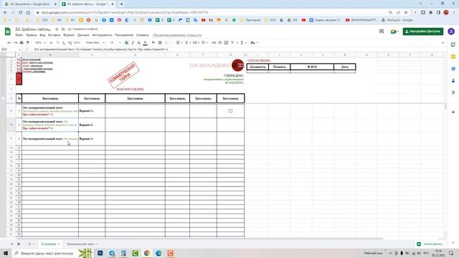Insert a comment via toolbar icon
The height and width of the screenshot is (258, 459).
pyautogui.click(x=220, y=43)
